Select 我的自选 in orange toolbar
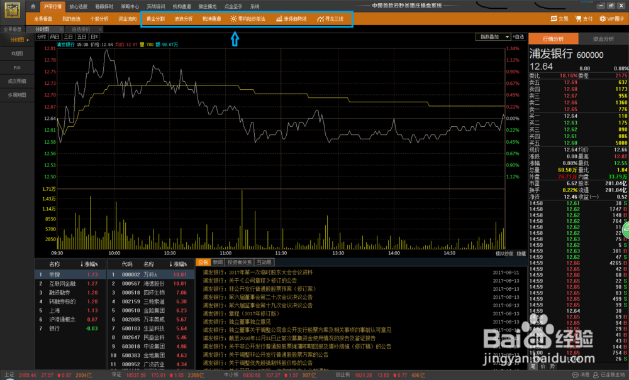Screen dimensions: 629x380 pyautogui.click(x=71, y=19)
